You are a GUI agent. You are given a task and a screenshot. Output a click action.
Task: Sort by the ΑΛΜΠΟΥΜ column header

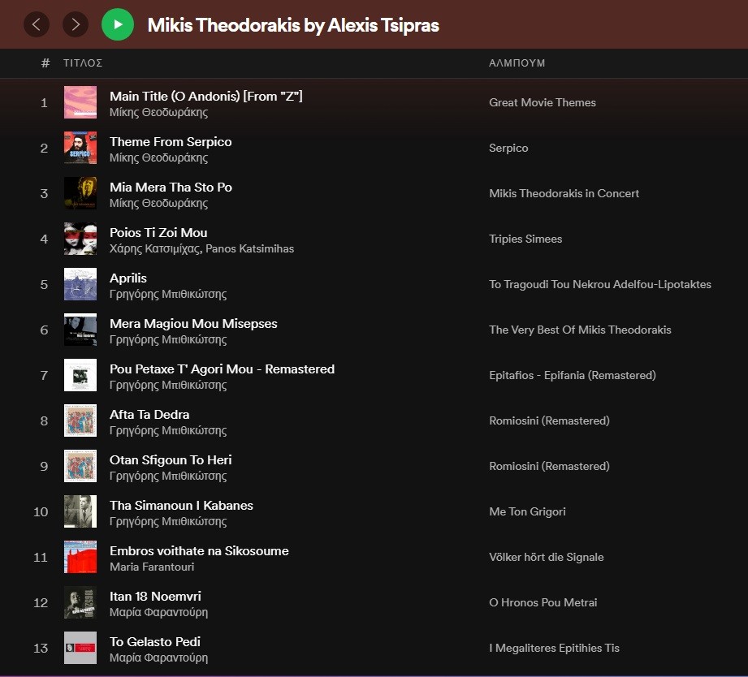[517, 63]
